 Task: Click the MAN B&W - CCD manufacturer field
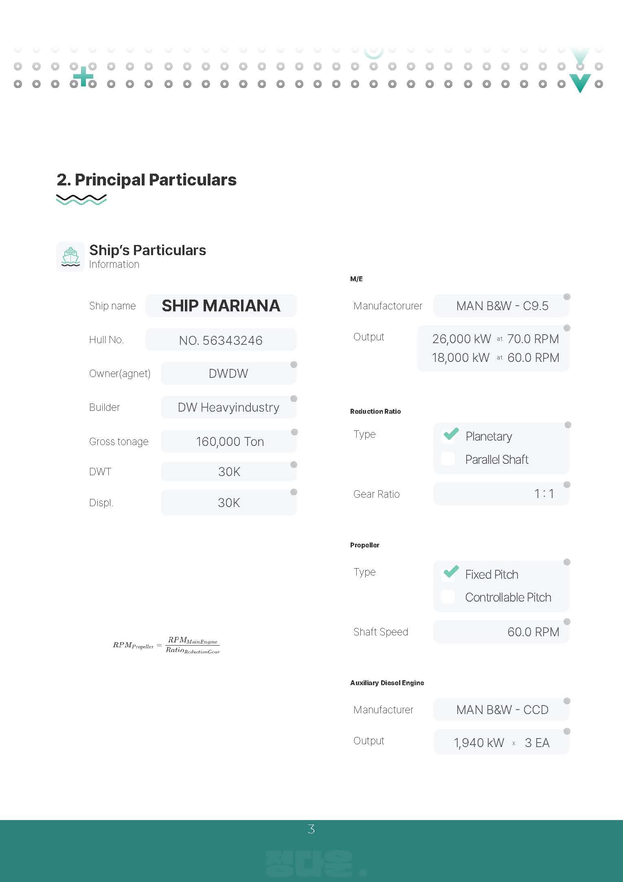tap(502, 710)
